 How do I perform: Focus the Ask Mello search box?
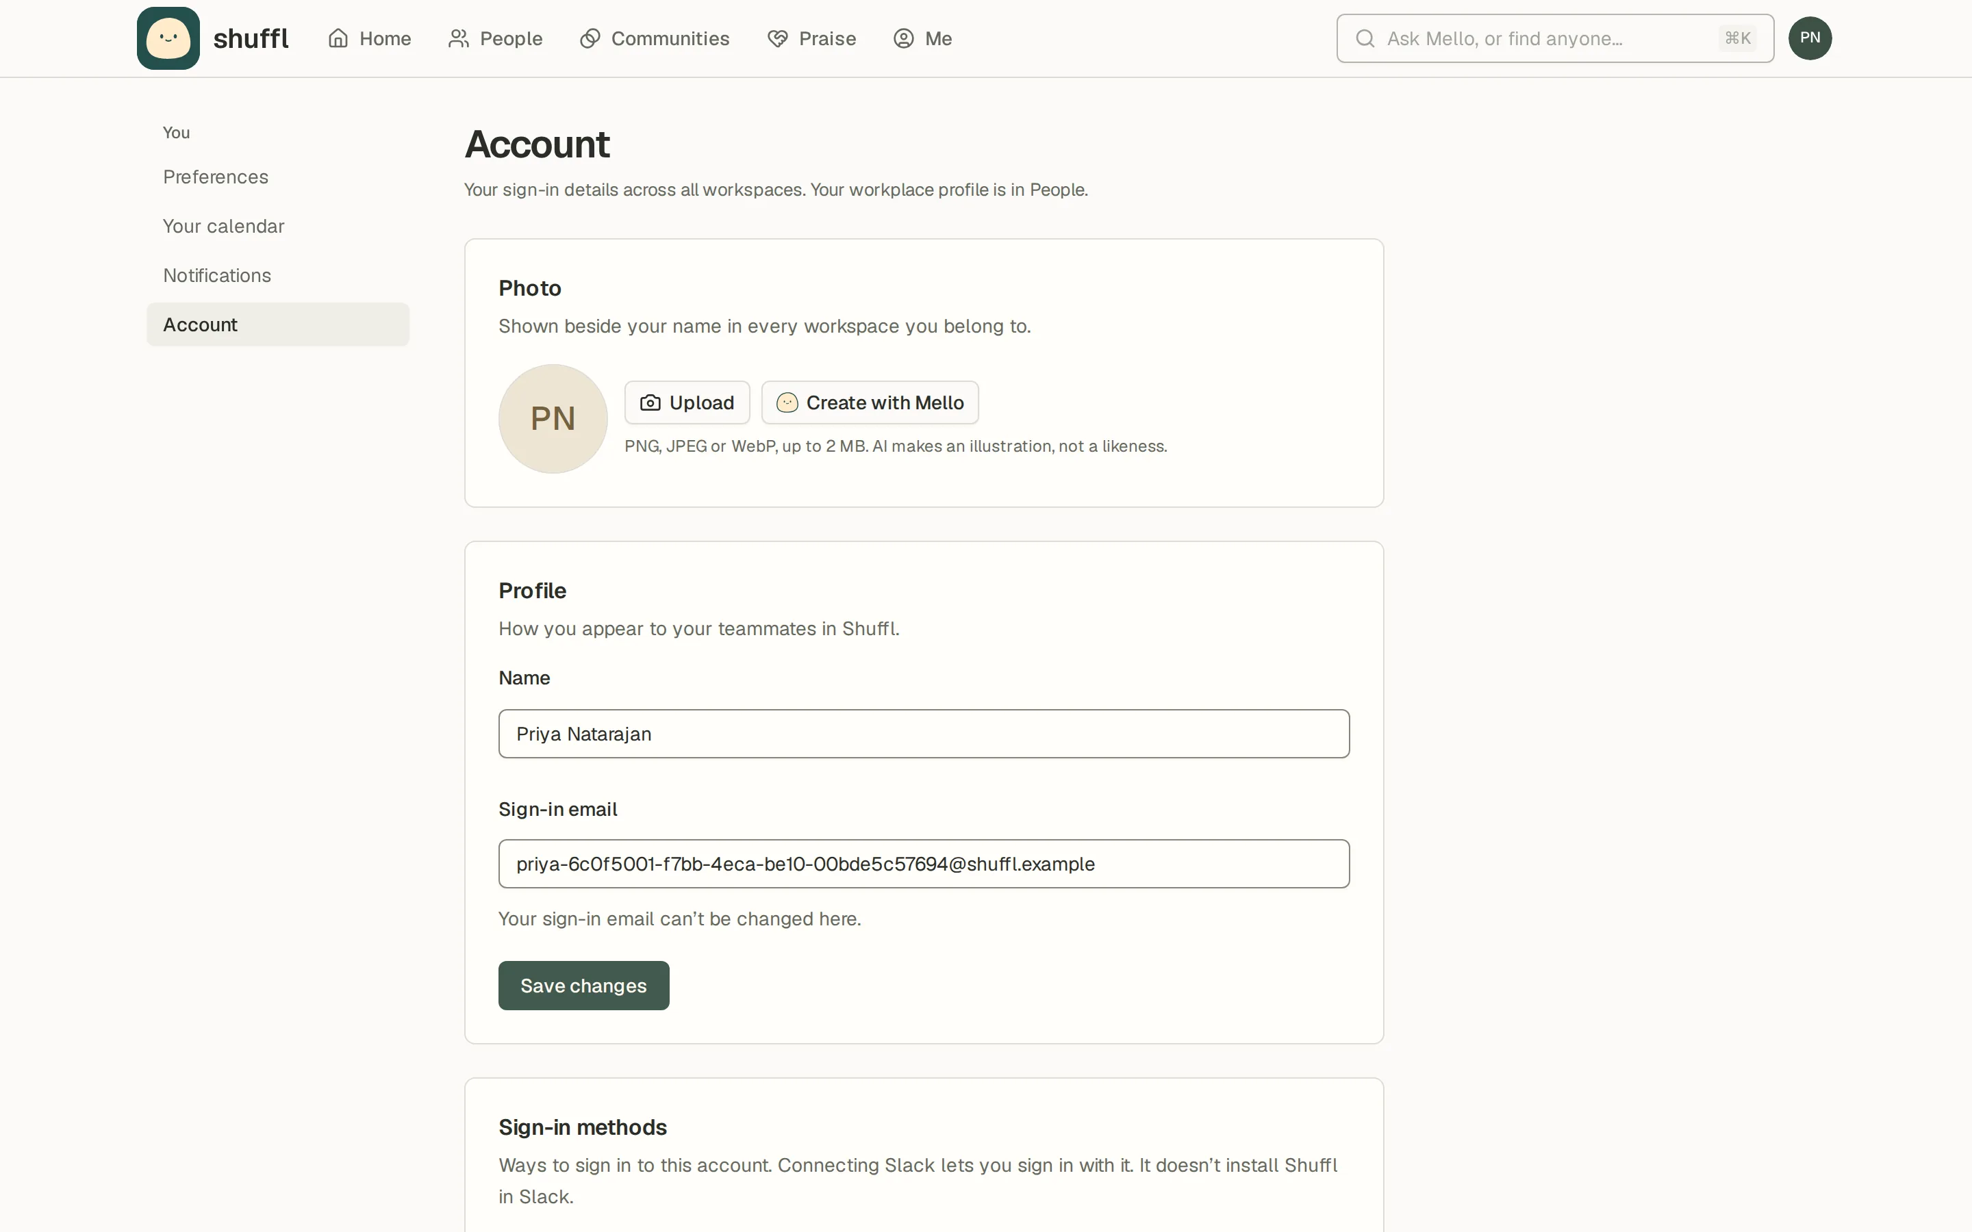click(1555, 38)
